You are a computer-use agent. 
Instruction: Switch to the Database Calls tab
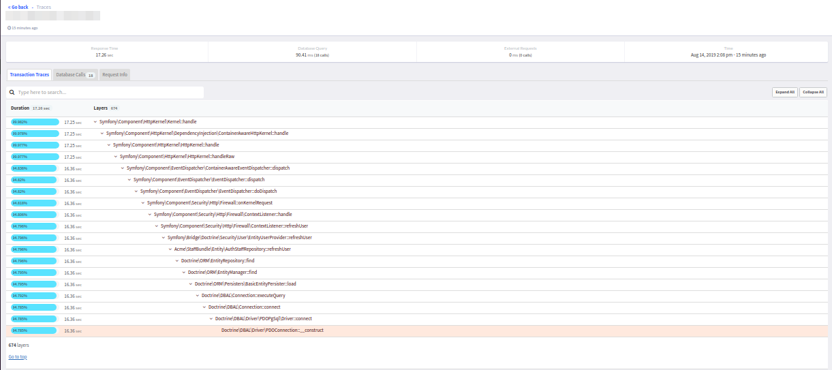tap(75, 74)
